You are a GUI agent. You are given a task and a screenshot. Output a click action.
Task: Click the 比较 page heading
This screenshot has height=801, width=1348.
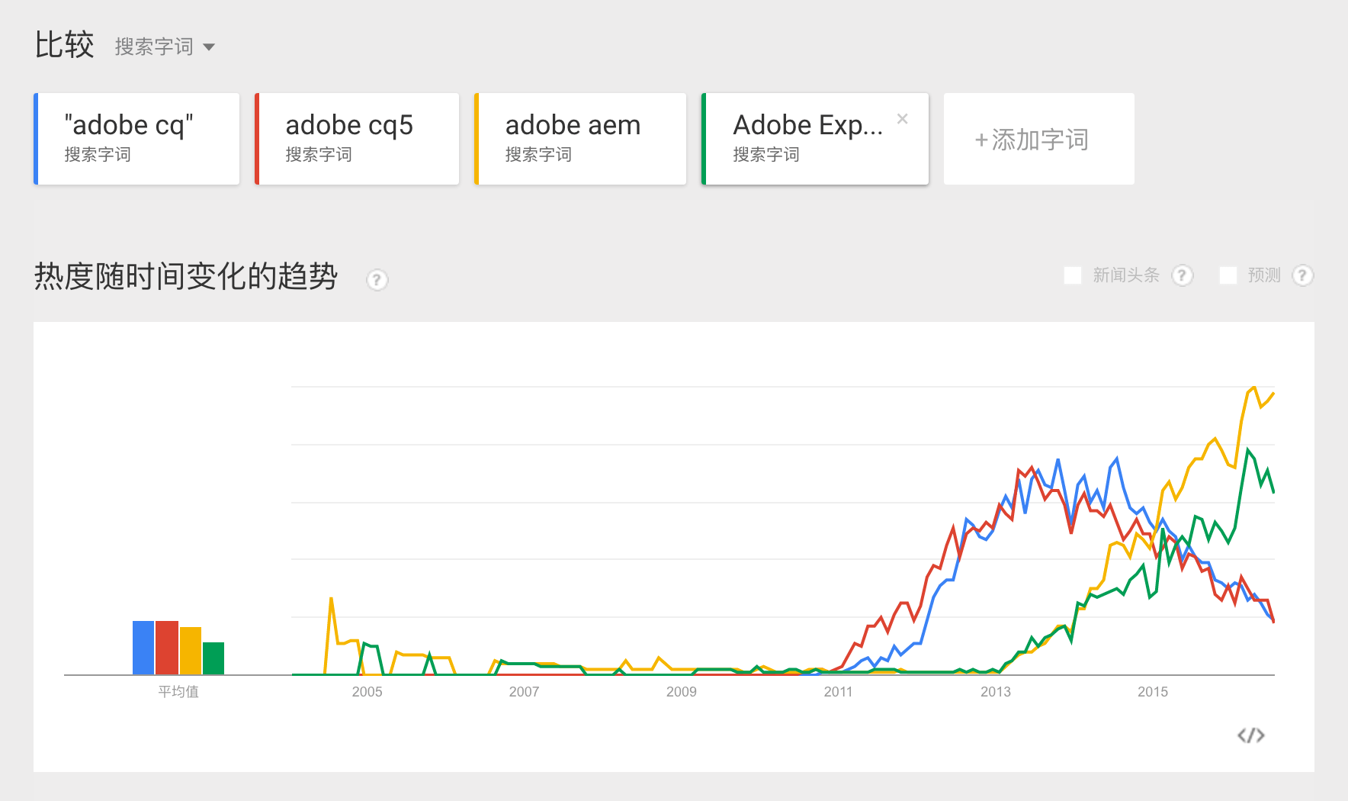pyautogui.click(x=64, y=45)
